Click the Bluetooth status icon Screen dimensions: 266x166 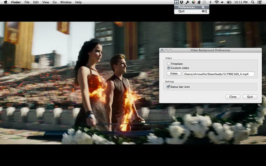tap(210, 2)
